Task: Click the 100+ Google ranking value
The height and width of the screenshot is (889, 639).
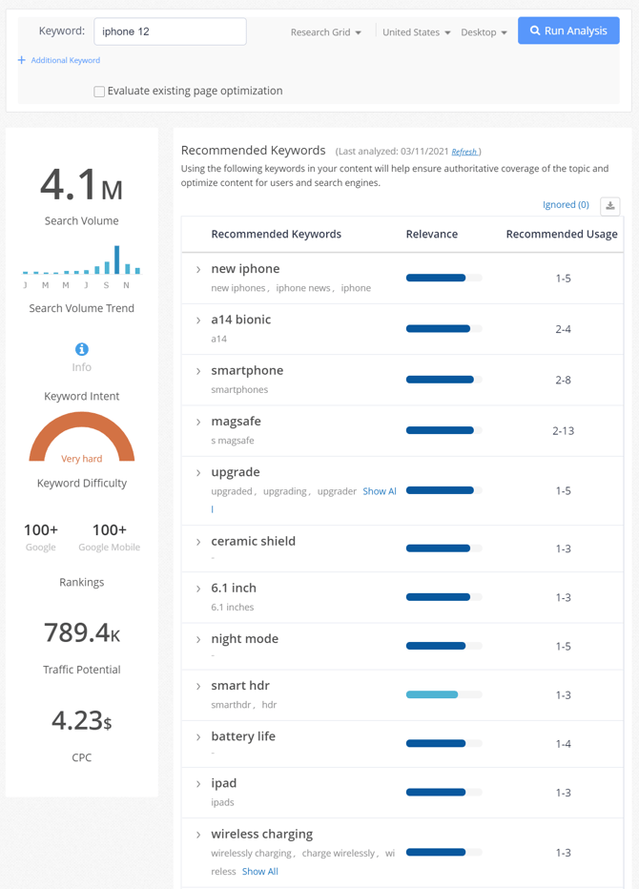Action: [x=41, y=530]
